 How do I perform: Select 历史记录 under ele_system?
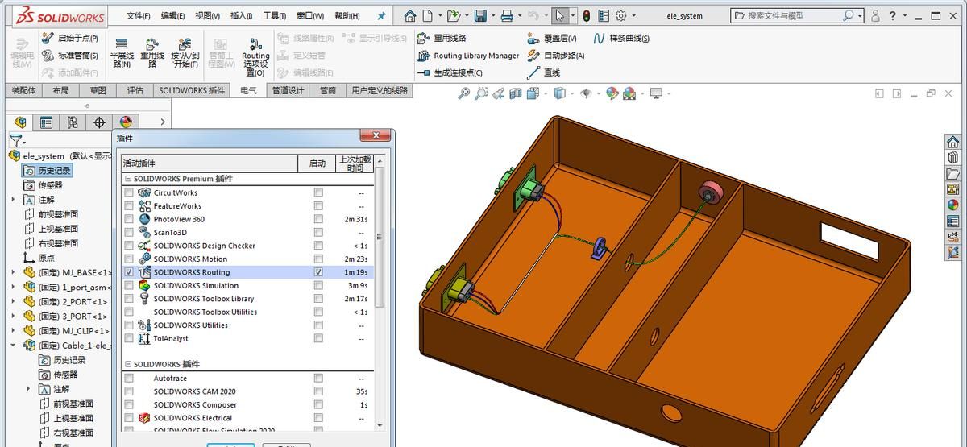point(48,171)
